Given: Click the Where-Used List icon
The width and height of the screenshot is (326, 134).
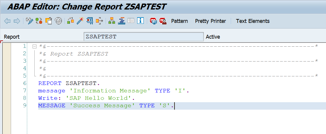Looking at the screenshot, I should click(100, 21).
